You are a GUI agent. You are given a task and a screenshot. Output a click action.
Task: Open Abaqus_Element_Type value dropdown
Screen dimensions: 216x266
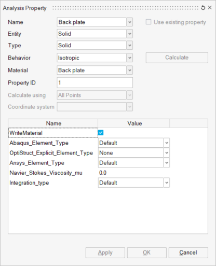coord(167,143)
